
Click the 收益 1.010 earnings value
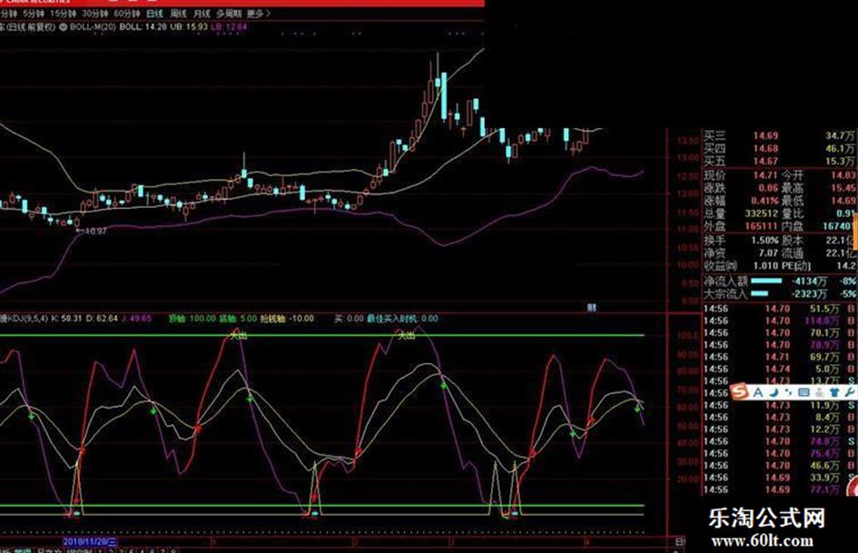(765, 266)
